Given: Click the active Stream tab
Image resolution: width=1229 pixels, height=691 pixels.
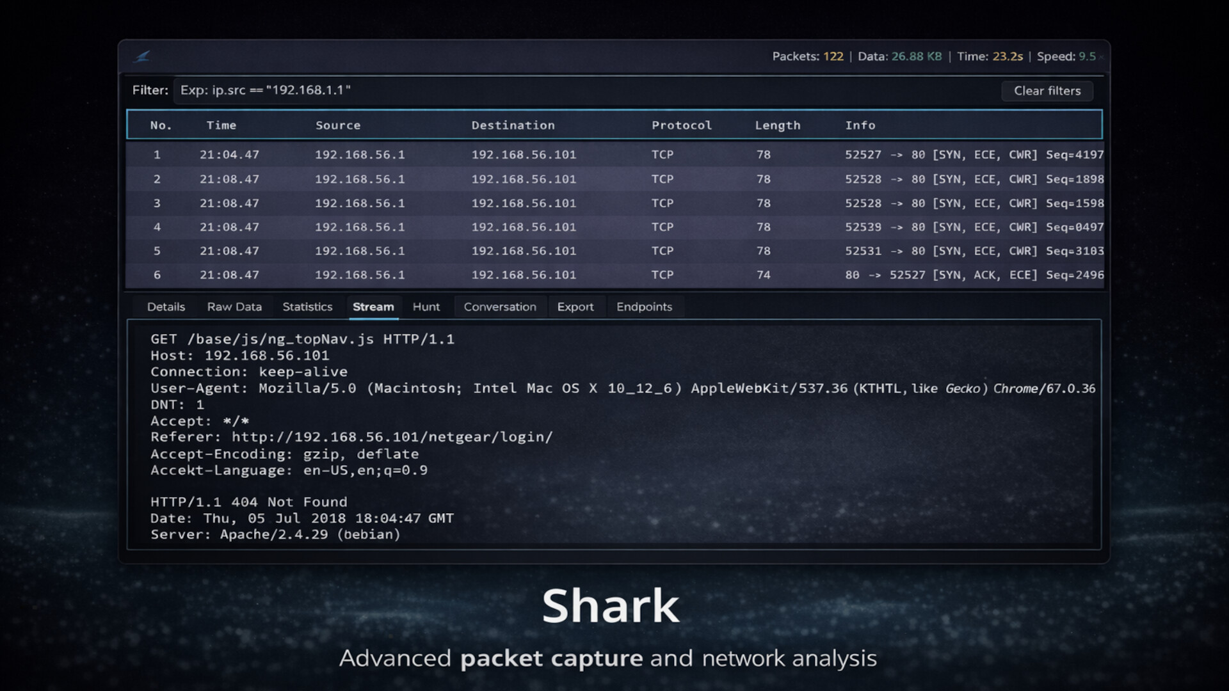Looking at the screenshot, I should pos(374,306).
